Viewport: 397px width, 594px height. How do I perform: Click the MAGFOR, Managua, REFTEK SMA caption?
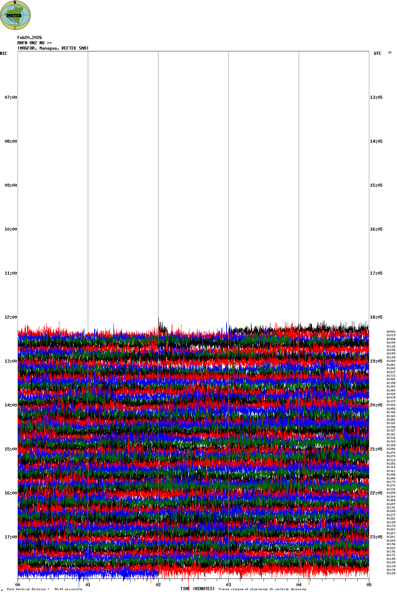point(53,48)
